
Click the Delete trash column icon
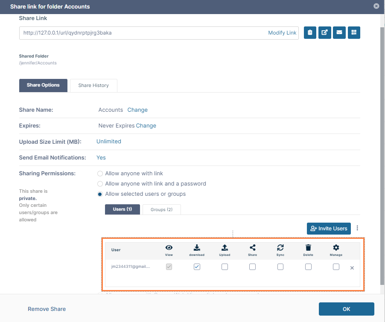[x=308, y=248]
